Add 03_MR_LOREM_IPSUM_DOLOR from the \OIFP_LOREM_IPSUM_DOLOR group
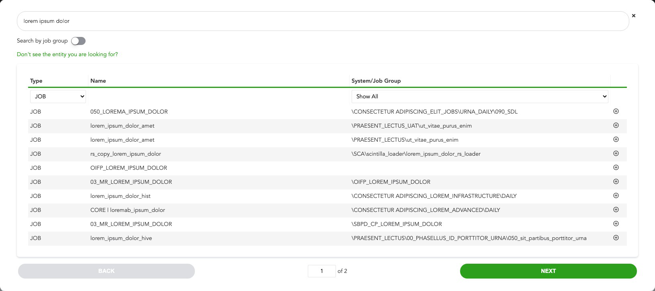The height and width of the screenshot is (291, 655). click(616, 181)
